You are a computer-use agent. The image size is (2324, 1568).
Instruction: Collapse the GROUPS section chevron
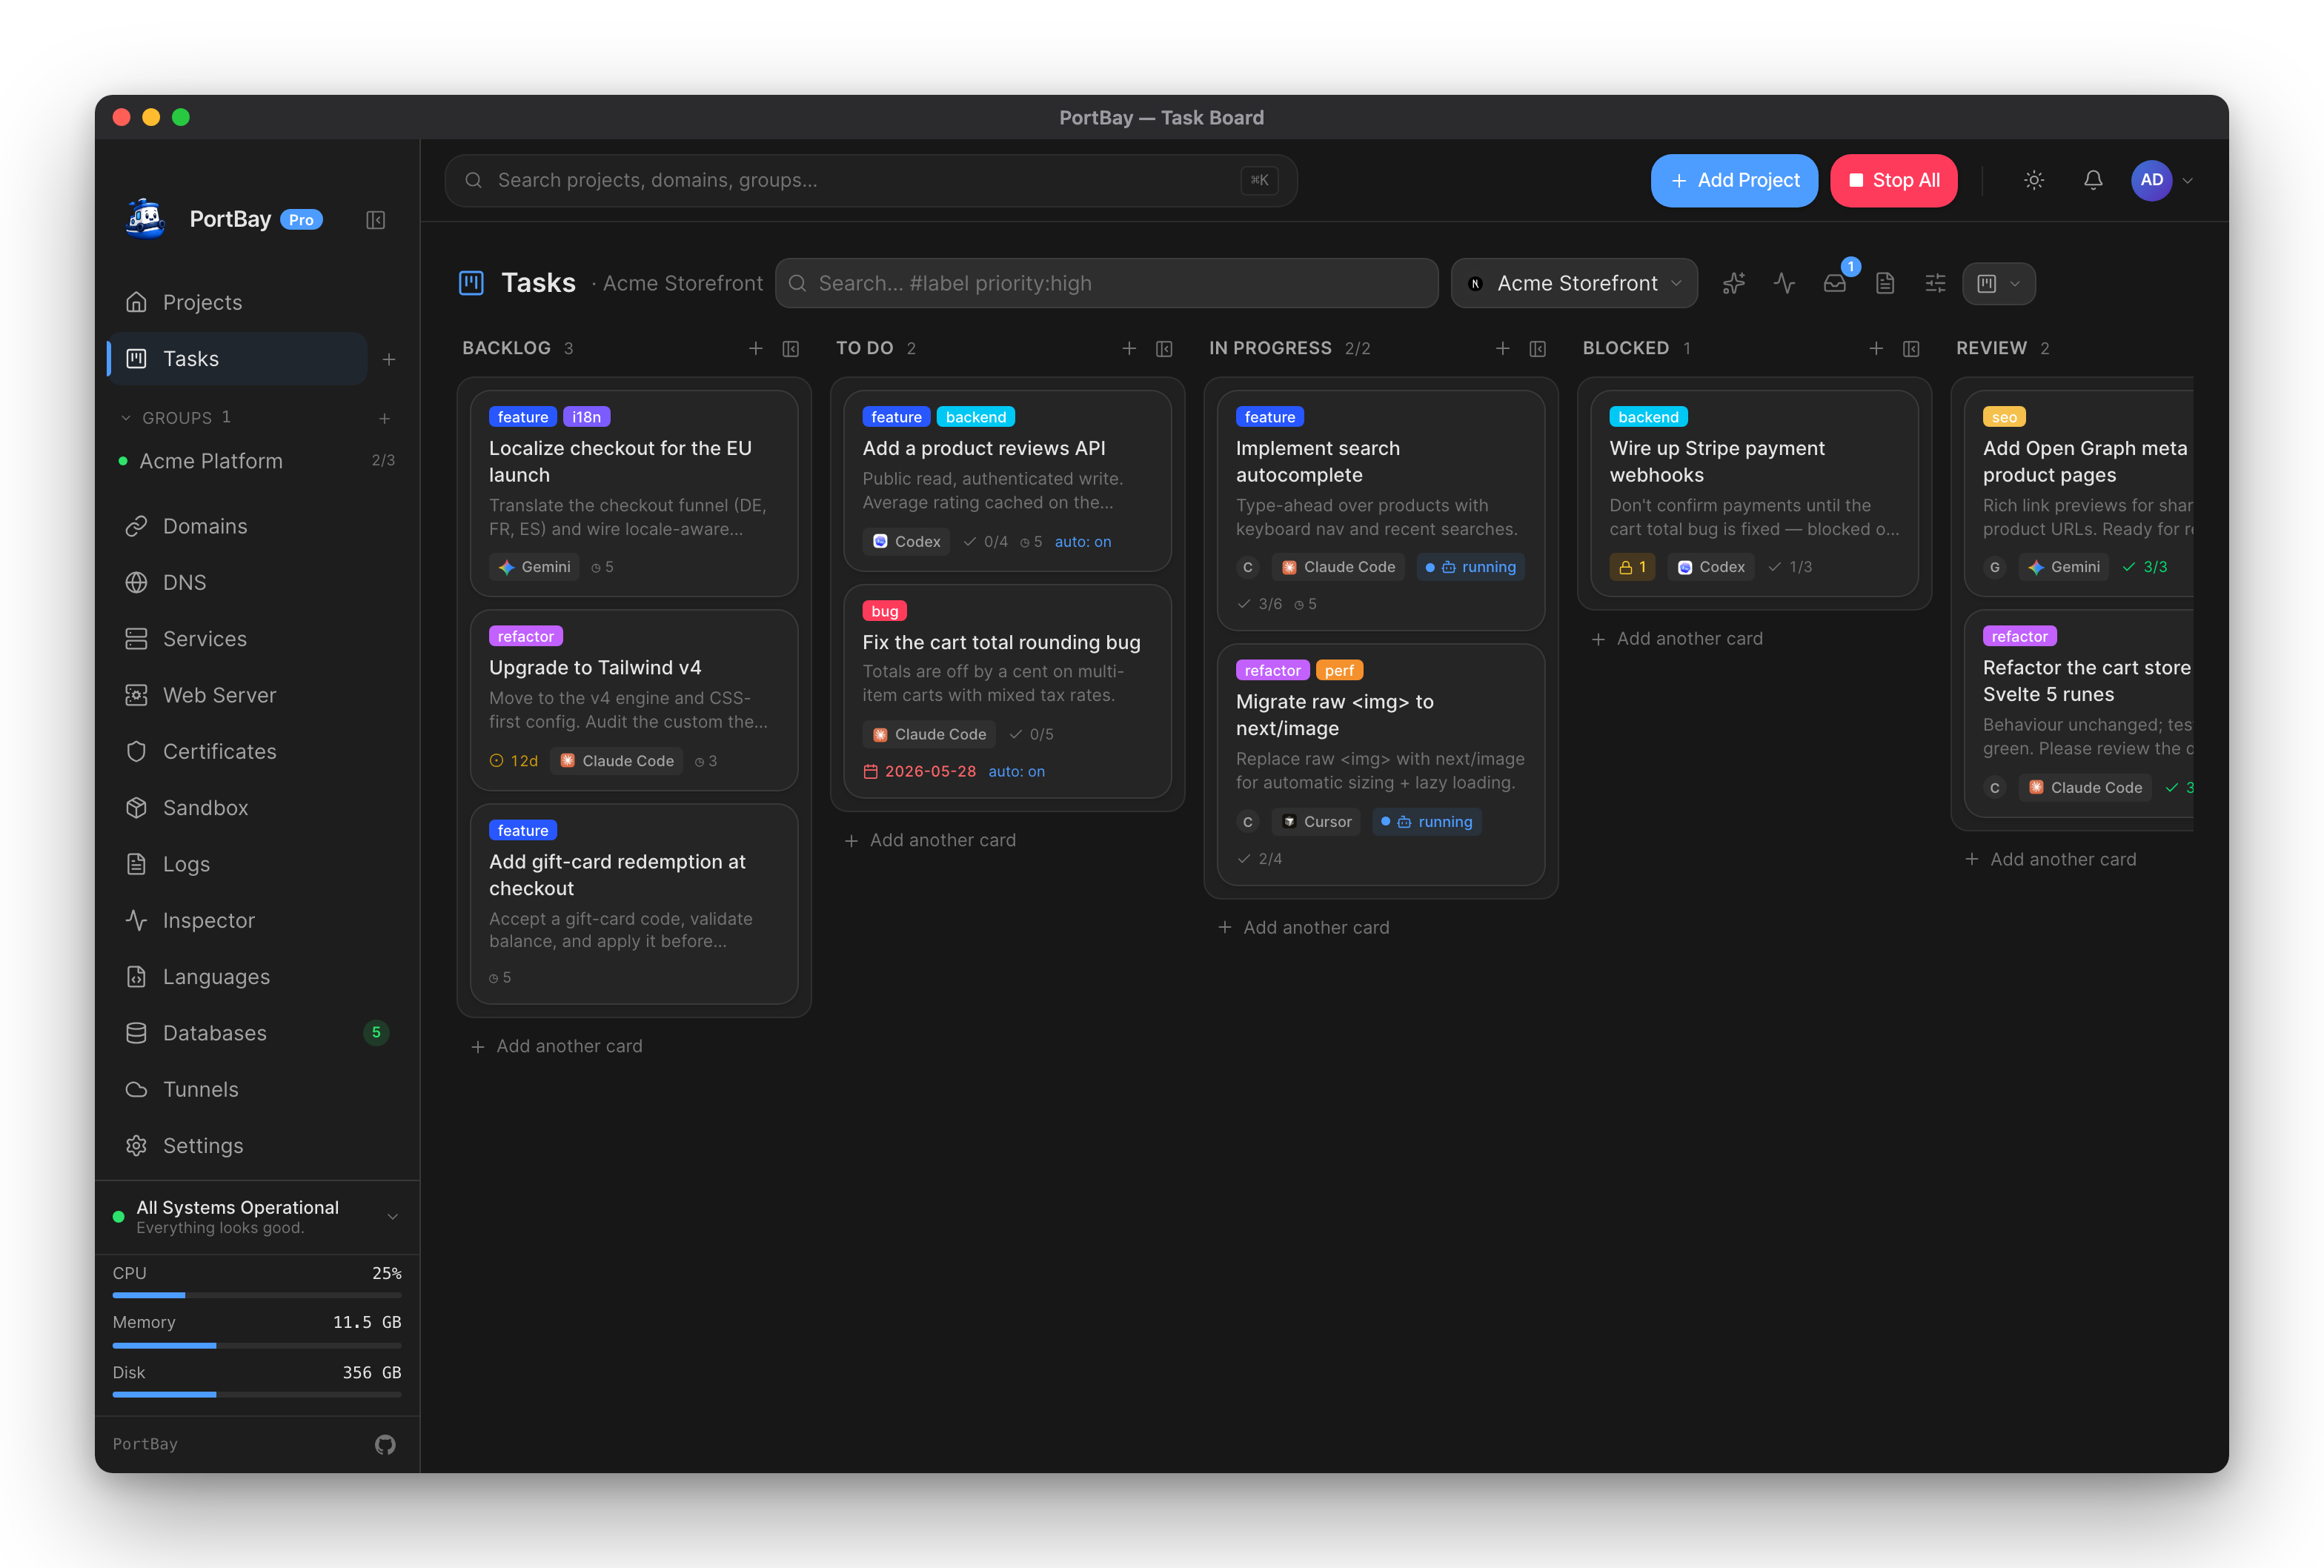(x=125, y=418)
